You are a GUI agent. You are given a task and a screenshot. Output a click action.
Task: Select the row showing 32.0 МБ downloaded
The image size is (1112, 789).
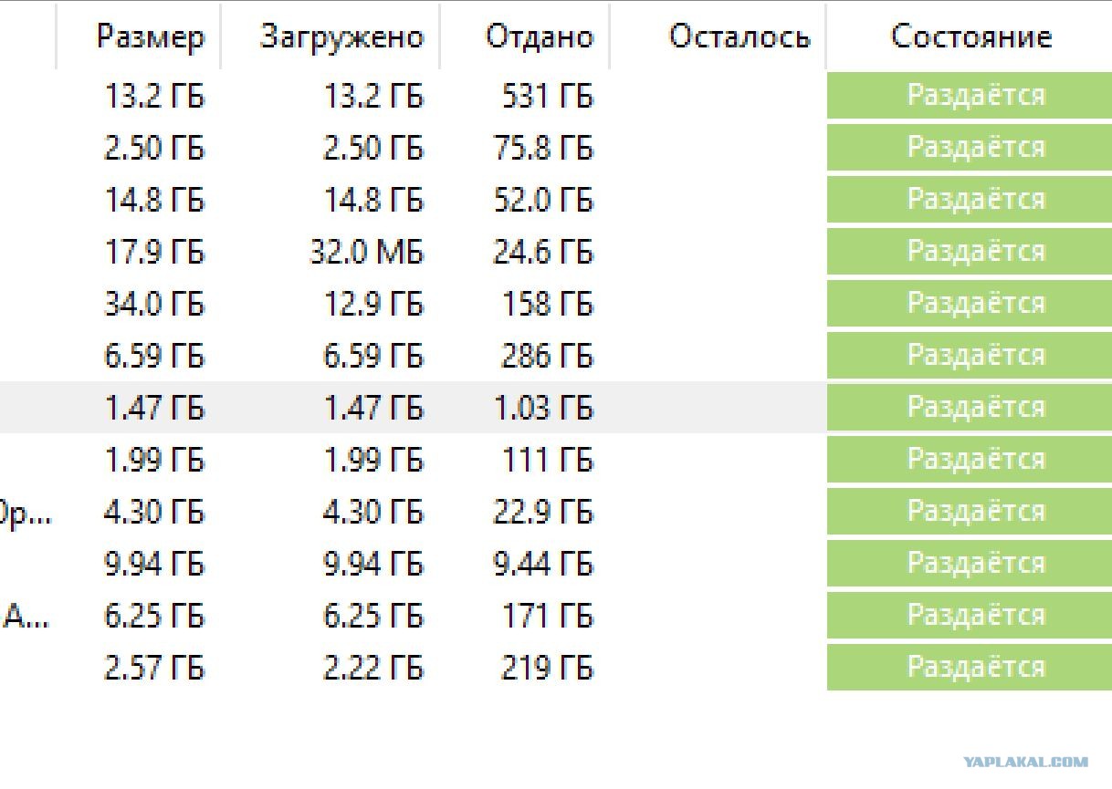556,252
